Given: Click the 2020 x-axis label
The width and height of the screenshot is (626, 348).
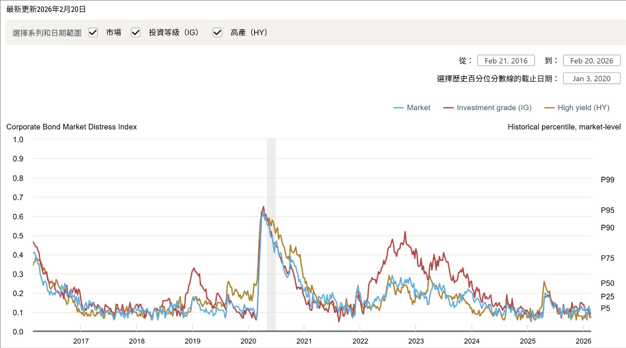Looking at the screenshot, I should [x=248, y=341].
